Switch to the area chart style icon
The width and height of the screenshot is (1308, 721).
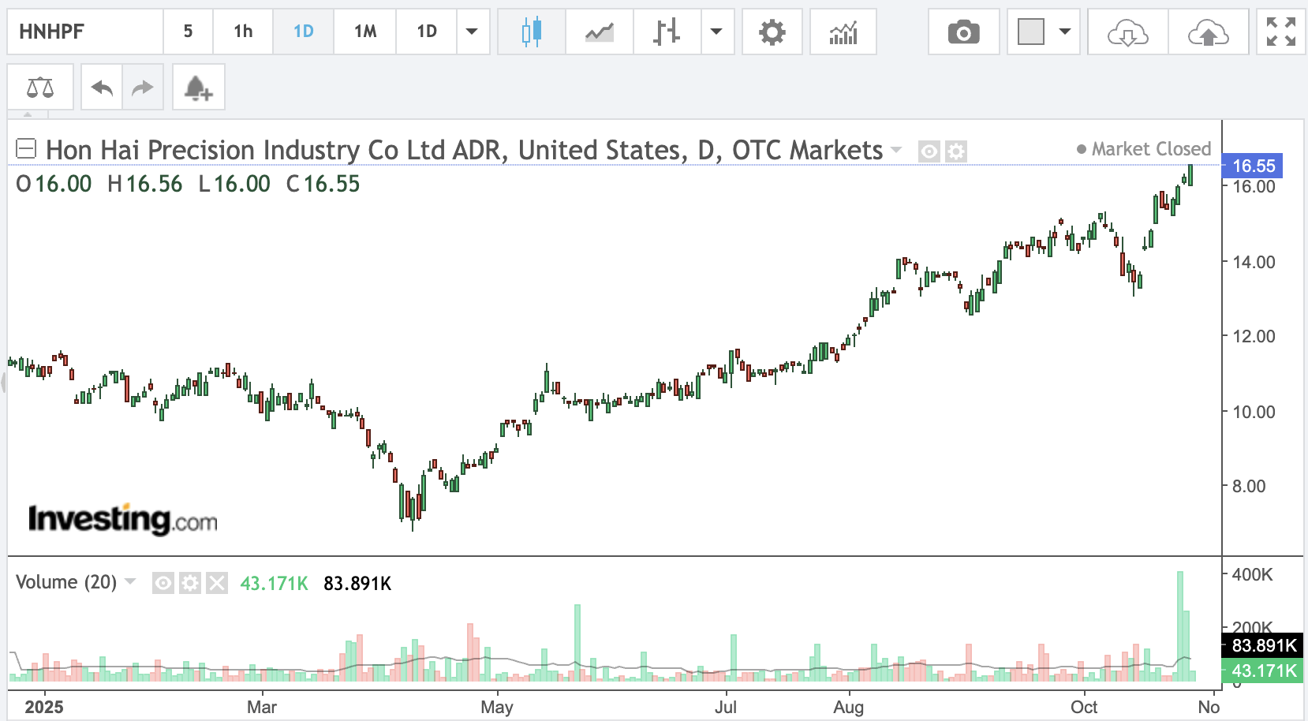pos(600,32)
